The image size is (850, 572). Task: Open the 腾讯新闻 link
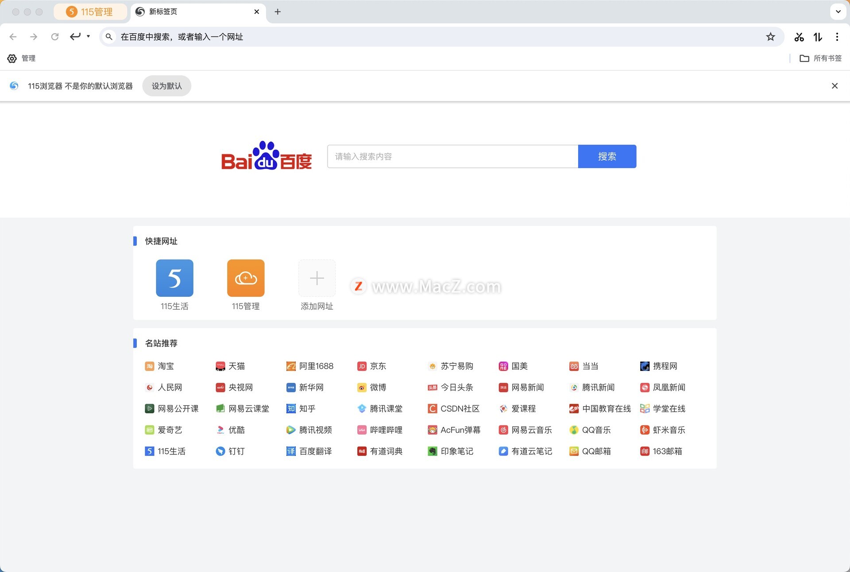click(592, 387)
